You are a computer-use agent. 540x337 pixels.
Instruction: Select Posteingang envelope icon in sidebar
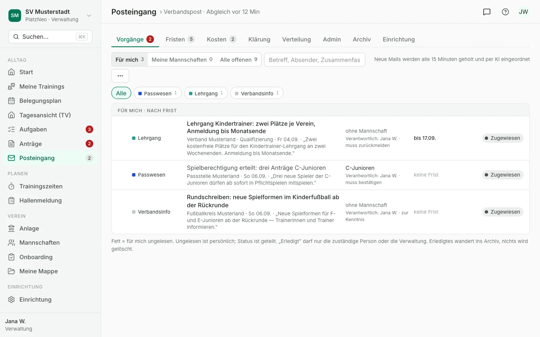coord(11,158)
